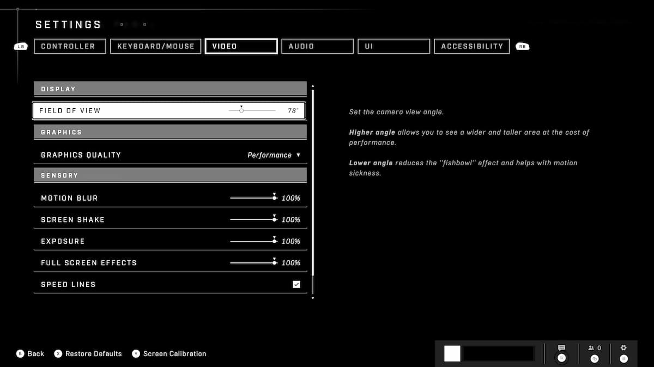Switch to the Audio tab

[317, 46]
